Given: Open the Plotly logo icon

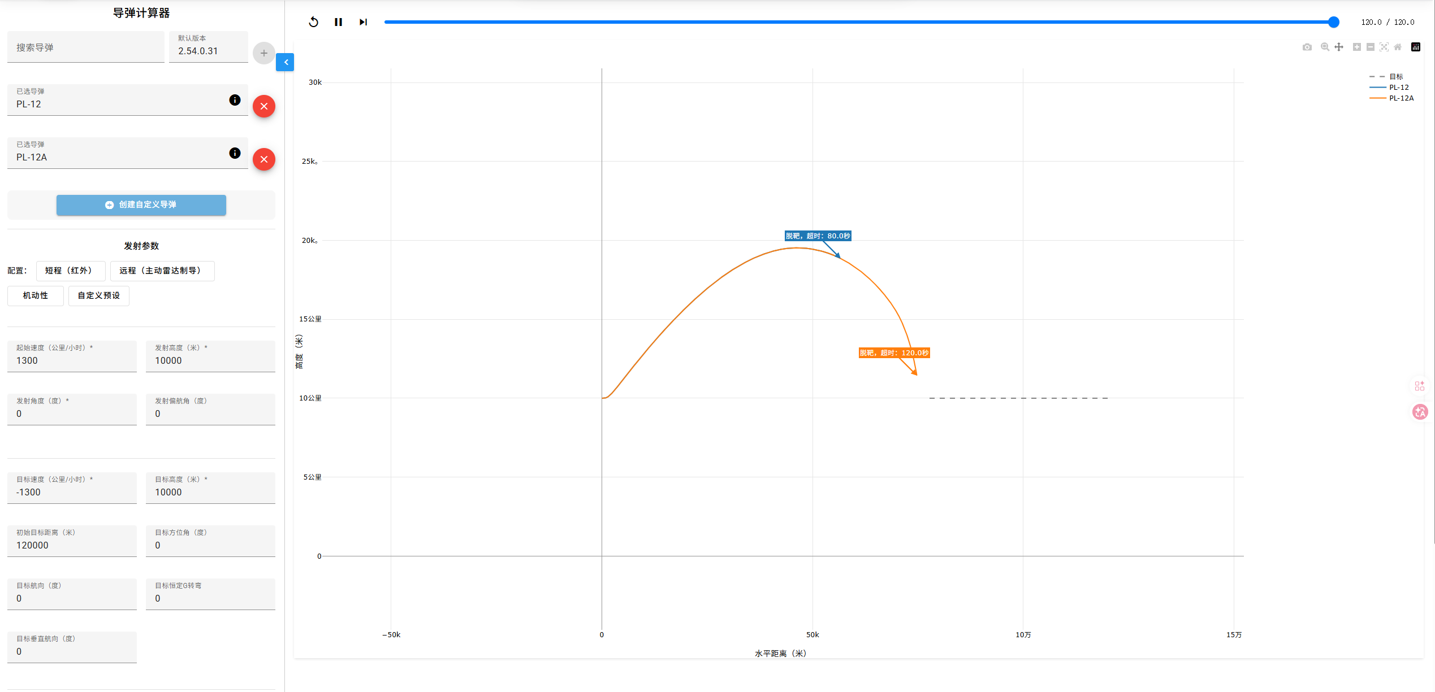Looking at the screenshot, I should coord(1416,47).
